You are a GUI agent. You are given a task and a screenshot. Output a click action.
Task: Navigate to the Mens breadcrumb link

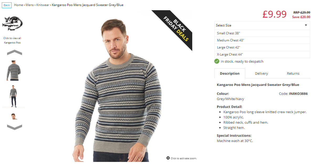pos(30,5)
